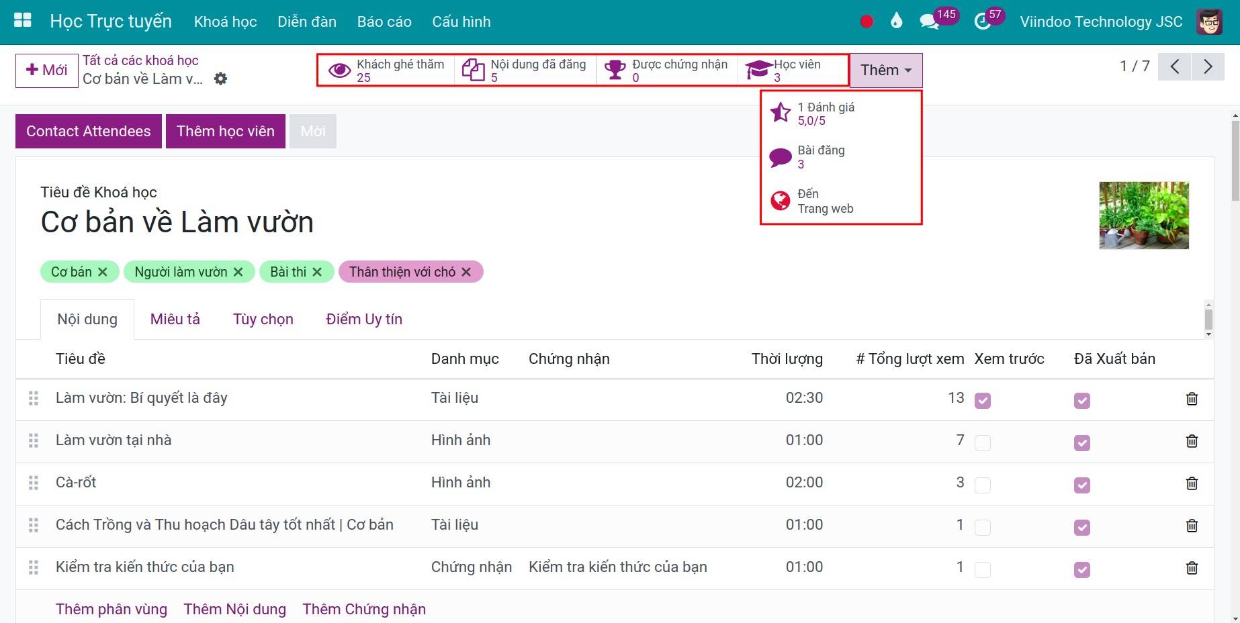Screen dimensions: 1240x623
Task: Switch to the Miêu tả tab
Action: click(x=175, y=319)
